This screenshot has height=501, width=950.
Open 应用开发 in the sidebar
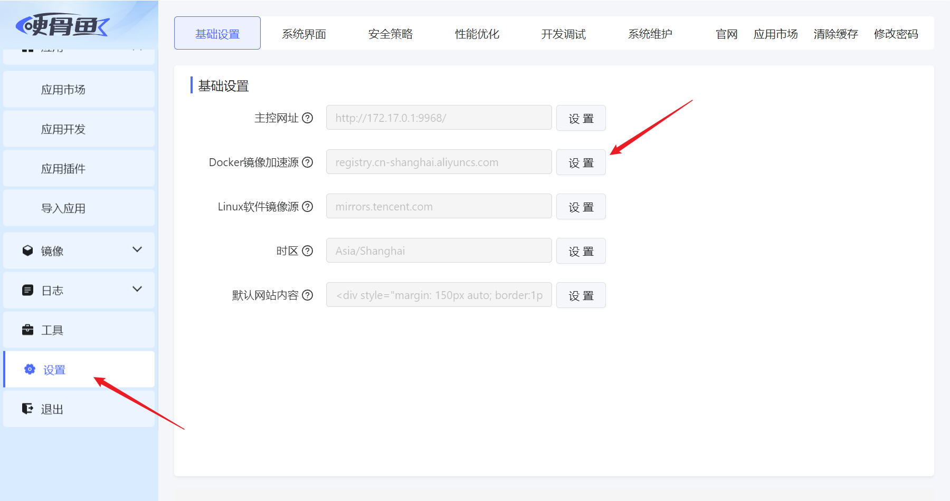point(79,129)
